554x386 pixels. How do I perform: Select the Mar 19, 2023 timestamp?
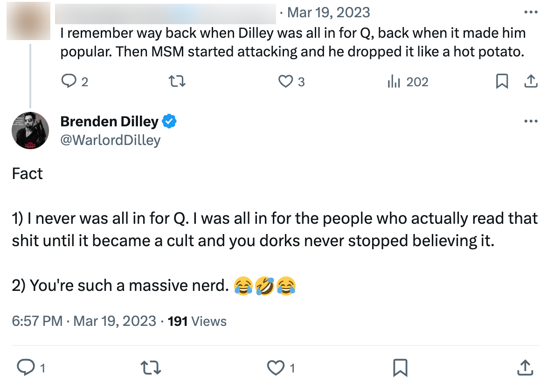point(328,12)
